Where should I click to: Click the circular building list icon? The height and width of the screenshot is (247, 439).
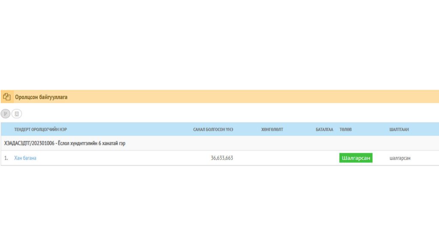click(x=17, y=114)
